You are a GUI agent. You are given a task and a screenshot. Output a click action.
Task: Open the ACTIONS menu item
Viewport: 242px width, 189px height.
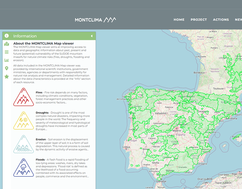point(221,20)
